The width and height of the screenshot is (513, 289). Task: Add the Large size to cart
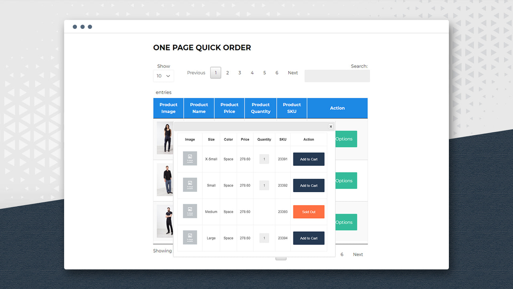pos(309,238)
